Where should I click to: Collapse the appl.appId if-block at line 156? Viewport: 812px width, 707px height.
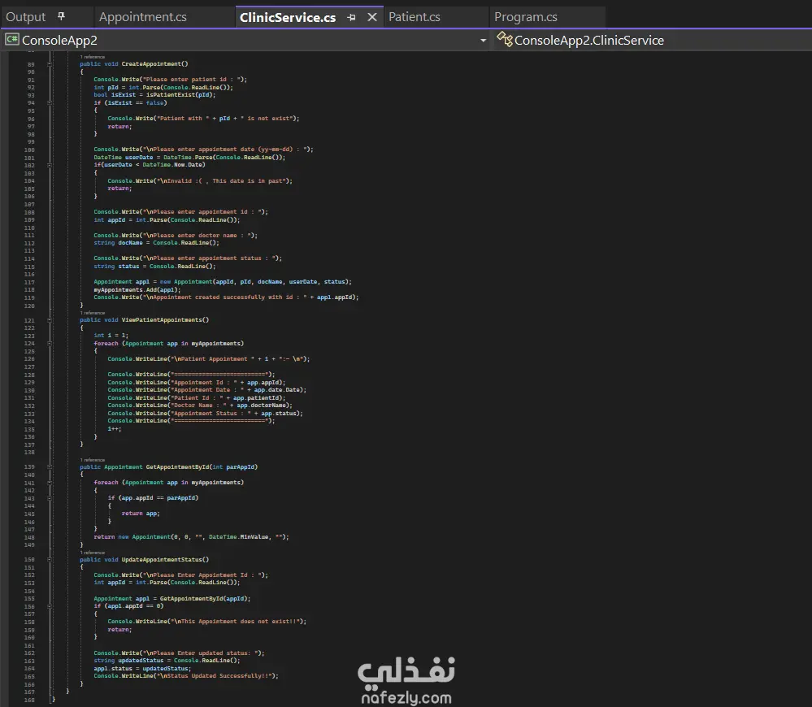point(50,606)
